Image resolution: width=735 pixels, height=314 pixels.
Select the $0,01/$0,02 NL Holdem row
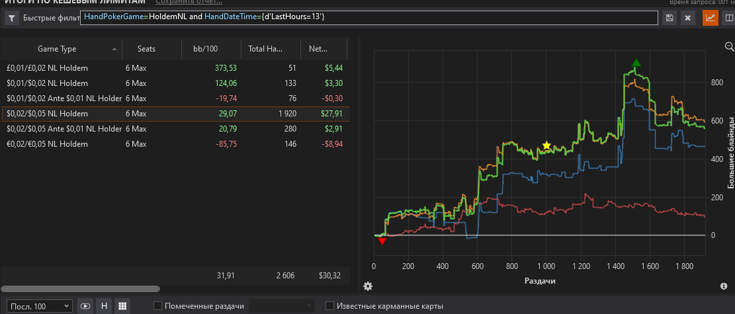(175, 83)
